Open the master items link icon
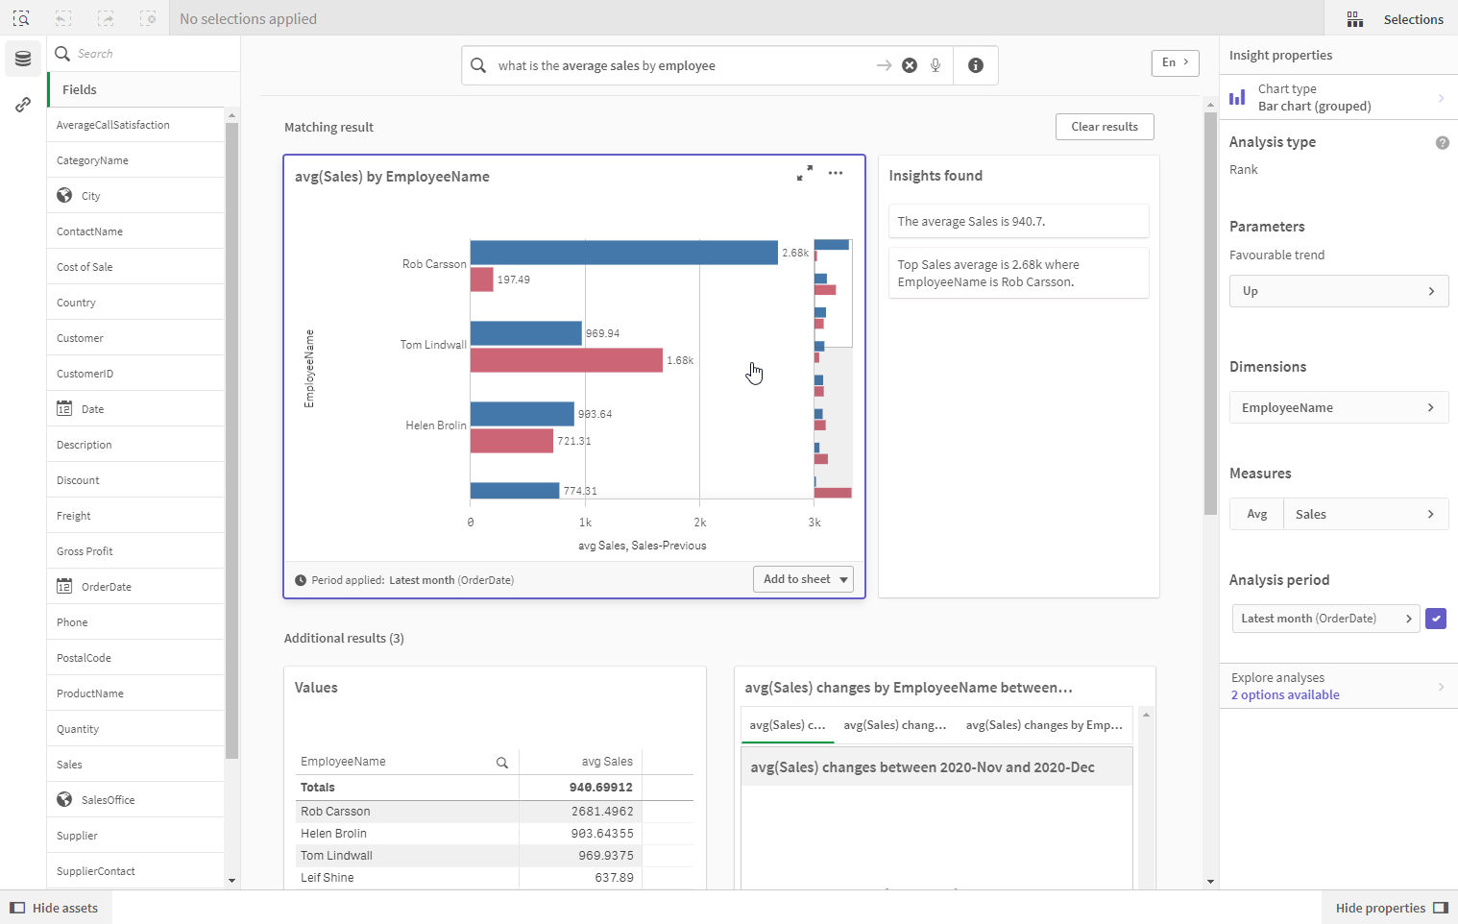The width and height of the screenshot is (1458, 924). click(23, 105)
